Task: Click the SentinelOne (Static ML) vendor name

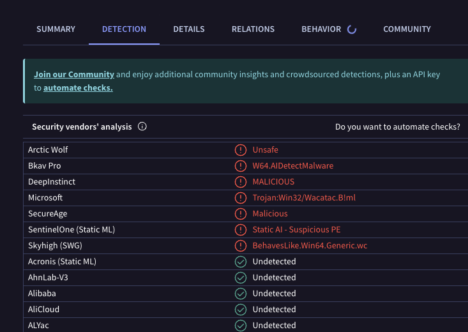Action: [x=72, y=229]
